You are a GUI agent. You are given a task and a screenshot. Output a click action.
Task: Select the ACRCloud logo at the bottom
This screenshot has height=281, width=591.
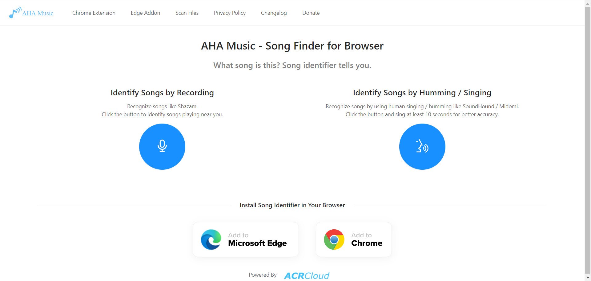point(306,275)
